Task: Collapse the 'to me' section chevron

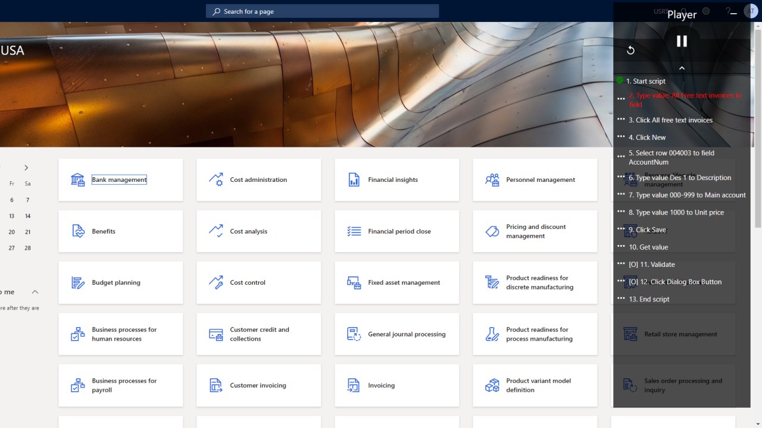Action: click(x=35, y=292)
